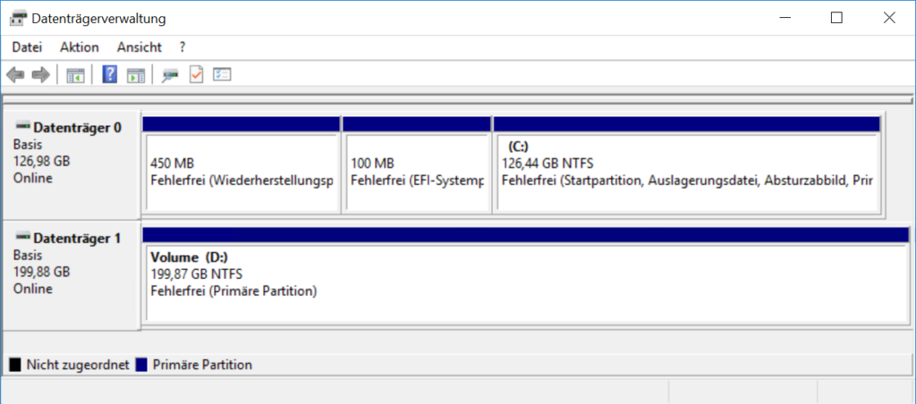Open the ? help menu
The width and height of the screenshot is (916, 404).
tap(182, 46)
